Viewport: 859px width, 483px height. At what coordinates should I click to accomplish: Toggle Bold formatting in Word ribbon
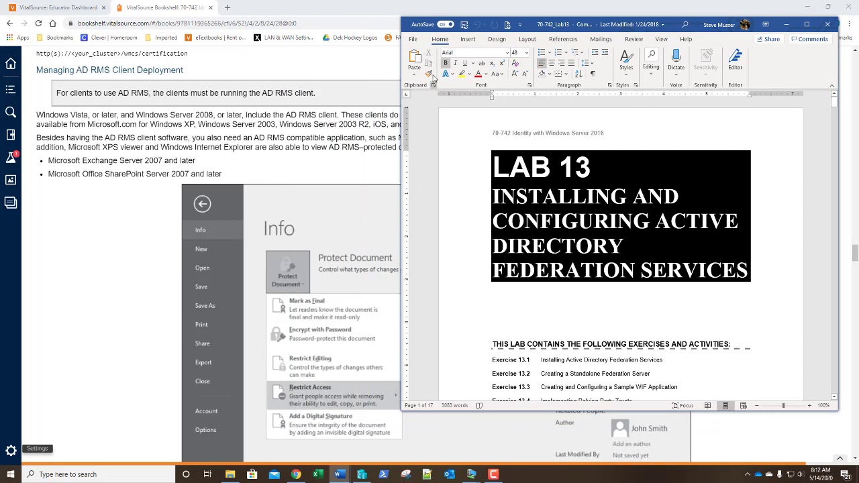click(445, 63)
